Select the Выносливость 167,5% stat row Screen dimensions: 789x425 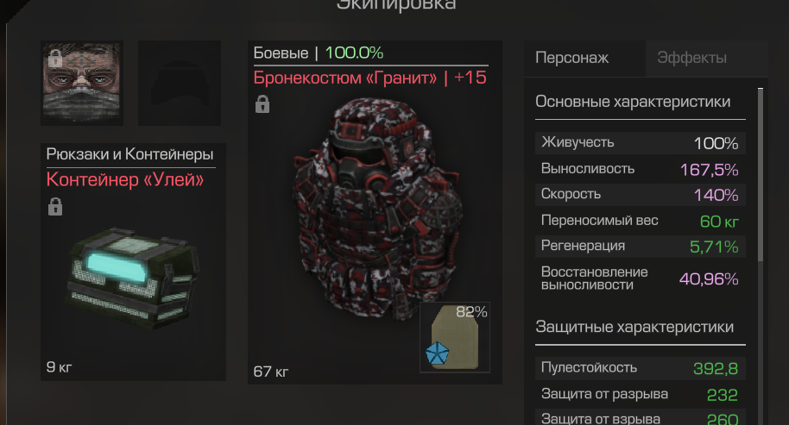[x=640, y=169]
